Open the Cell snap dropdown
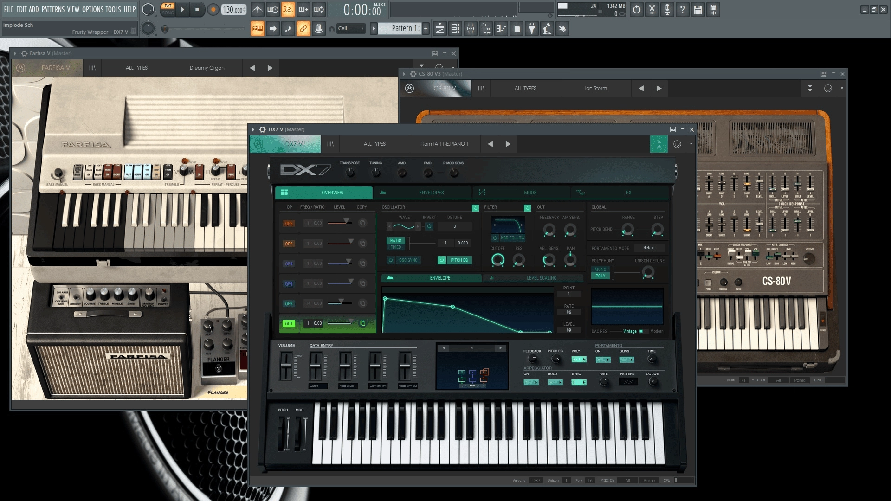This screenshot has width=891, height=501. (350, 29)
